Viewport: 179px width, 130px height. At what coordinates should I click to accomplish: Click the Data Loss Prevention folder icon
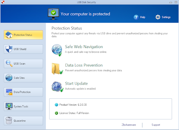click(57, 69)
